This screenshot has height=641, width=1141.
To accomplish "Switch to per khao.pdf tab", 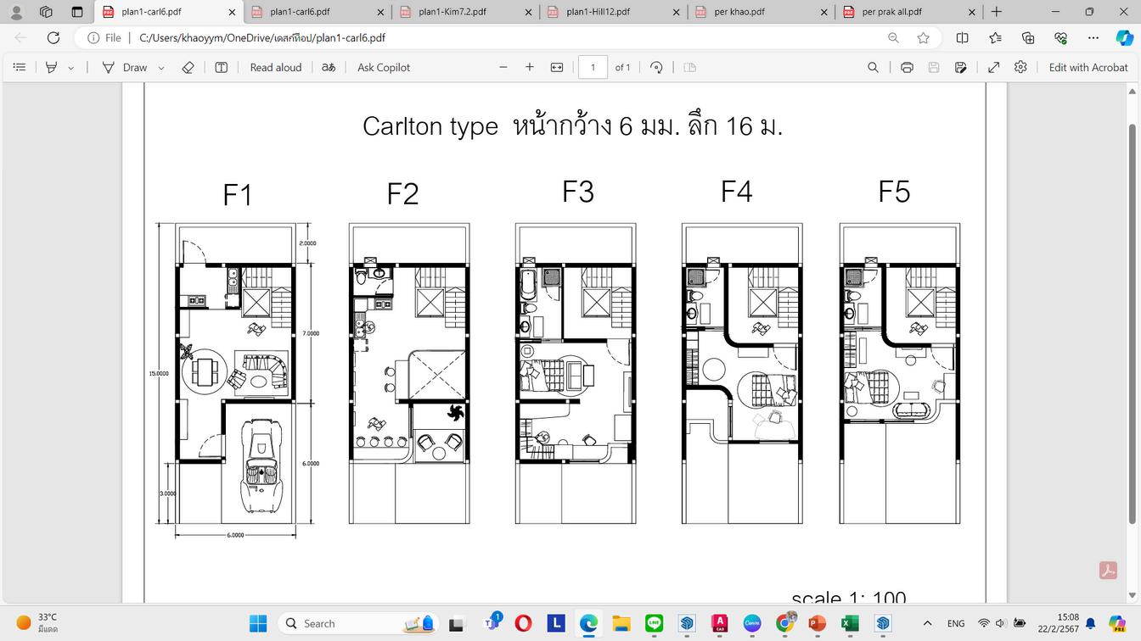I will [x=760, y=12].
